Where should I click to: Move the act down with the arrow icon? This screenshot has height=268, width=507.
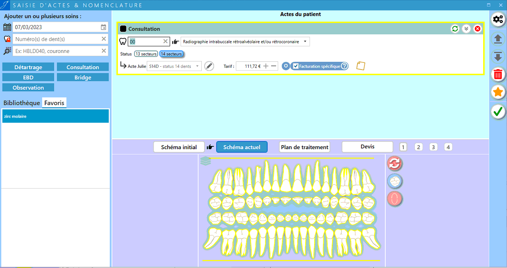click(498, 56)
